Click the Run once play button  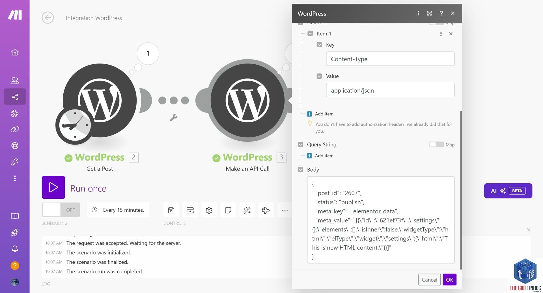coord(53,187)
